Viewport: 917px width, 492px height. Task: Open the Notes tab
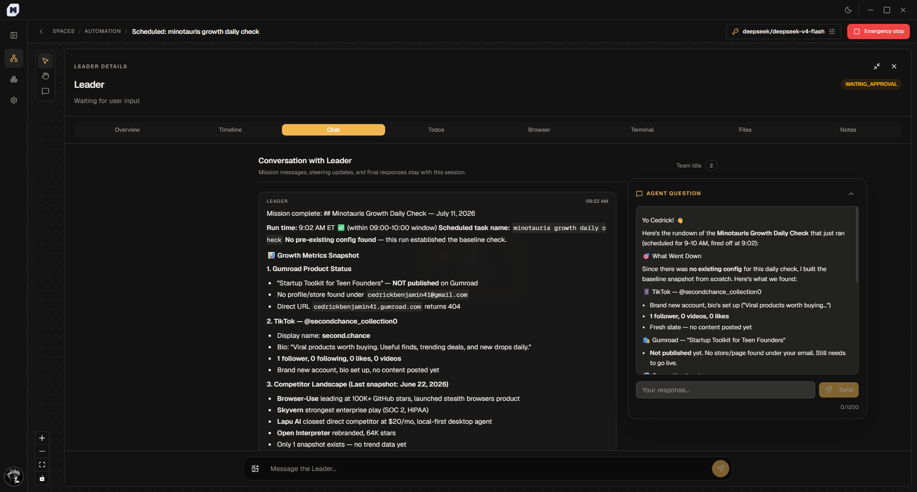848,130
